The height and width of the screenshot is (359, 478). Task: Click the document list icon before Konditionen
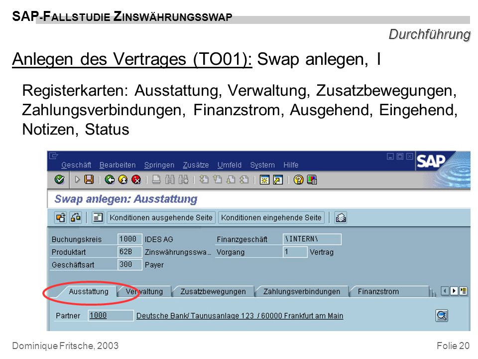click(98, 218)
